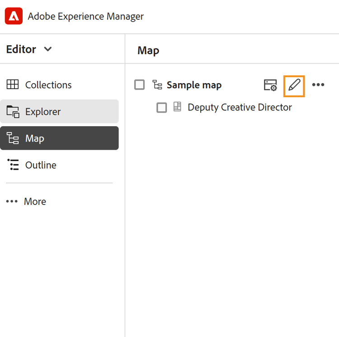Open the three-dot options for Sample map
Viewport: 339px width, 337px height.
pos(318,85)
